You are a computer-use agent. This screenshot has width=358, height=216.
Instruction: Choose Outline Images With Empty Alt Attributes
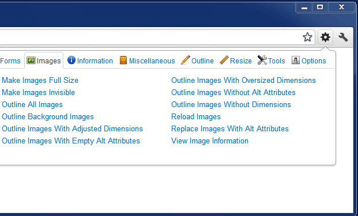pyautogui.click(x=71, y=141)
